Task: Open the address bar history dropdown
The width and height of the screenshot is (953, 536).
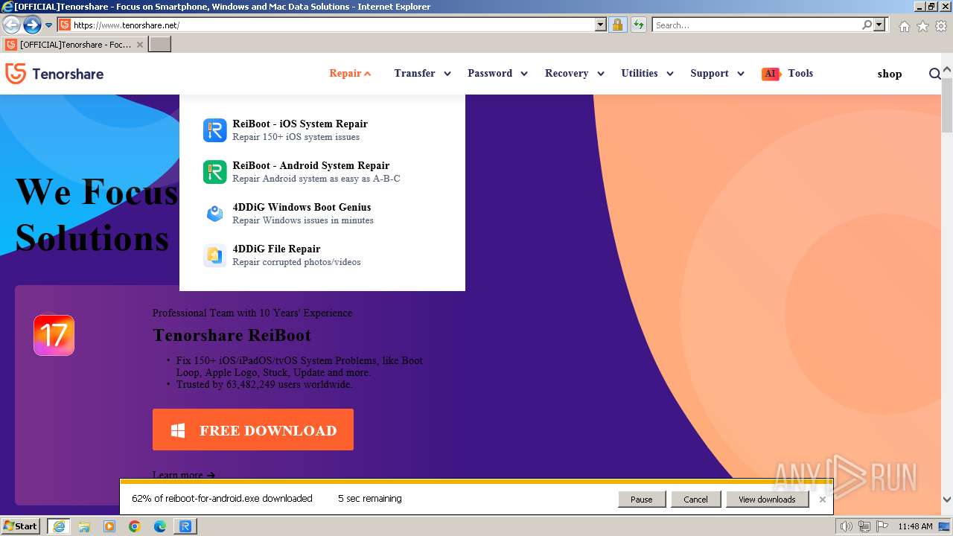Action: tap(601, 25)
